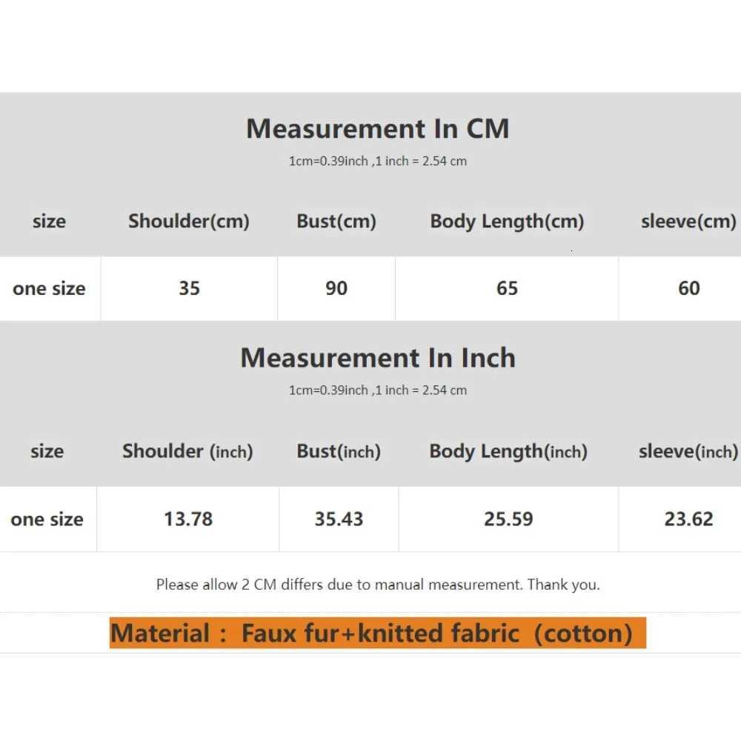Click the bust value 90 cell
The height and width of the screenshot is (741, 741).
336,288
